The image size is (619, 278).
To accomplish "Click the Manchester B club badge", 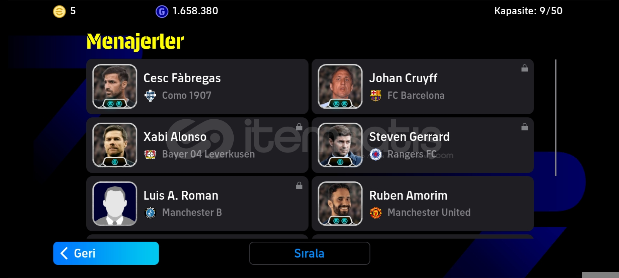I will (150, 213).
